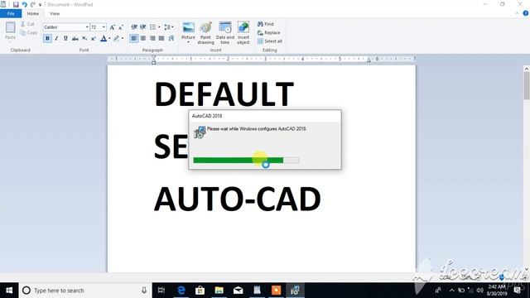Insert a Paint drawing

(205, 33)
